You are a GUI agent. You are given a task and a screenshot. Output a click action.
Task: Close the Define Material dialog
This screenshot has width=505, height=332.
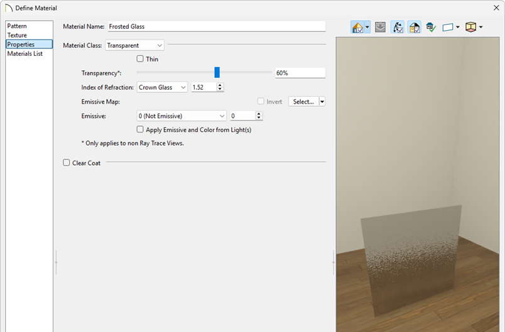496,8
